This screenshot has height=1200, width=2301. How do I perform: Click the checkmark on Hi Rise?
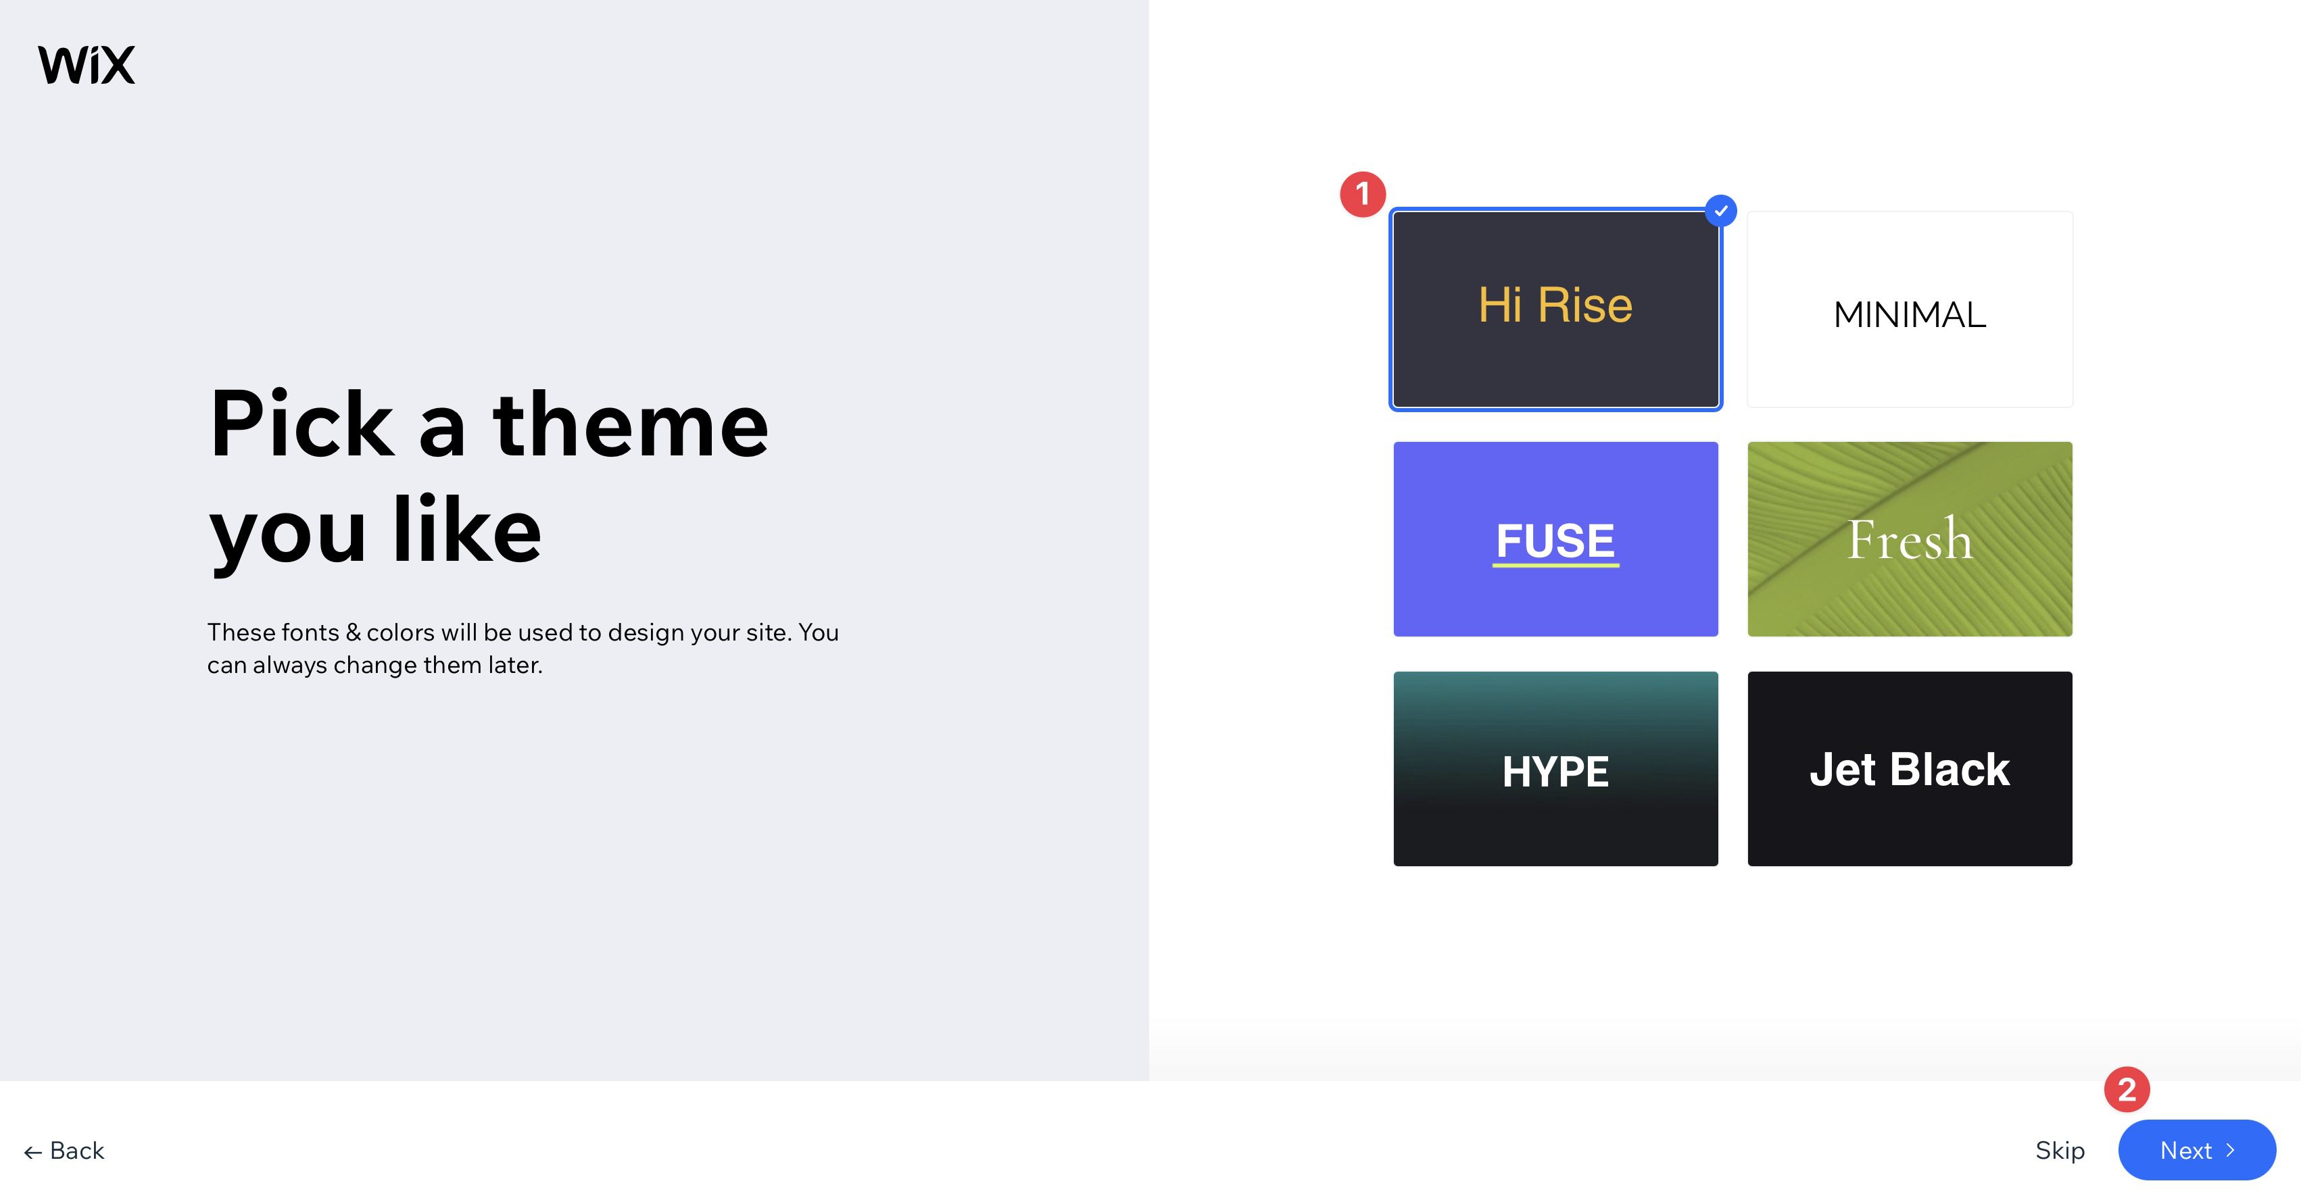[1721, 210]
